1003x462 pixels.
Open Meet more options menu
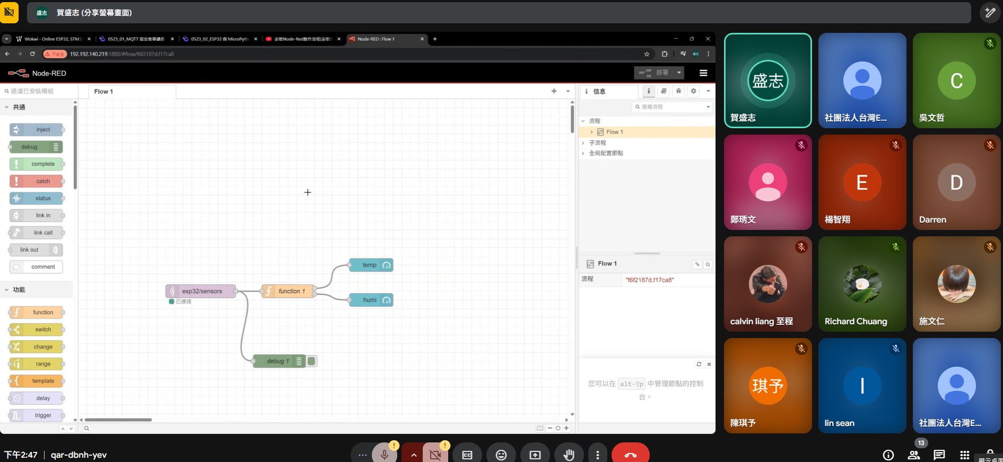click(x=598, y=455)
